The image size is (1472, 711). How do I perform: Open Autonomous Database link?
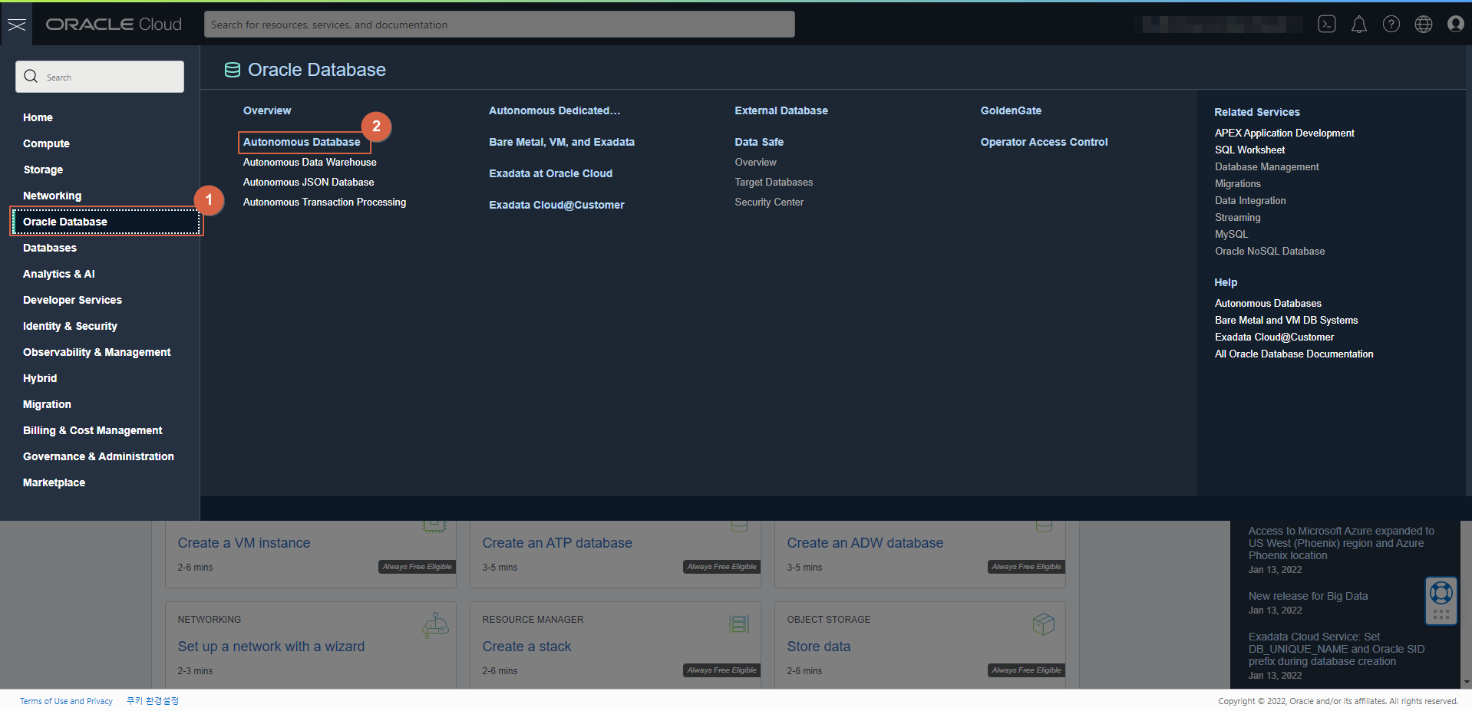(302, 142)
